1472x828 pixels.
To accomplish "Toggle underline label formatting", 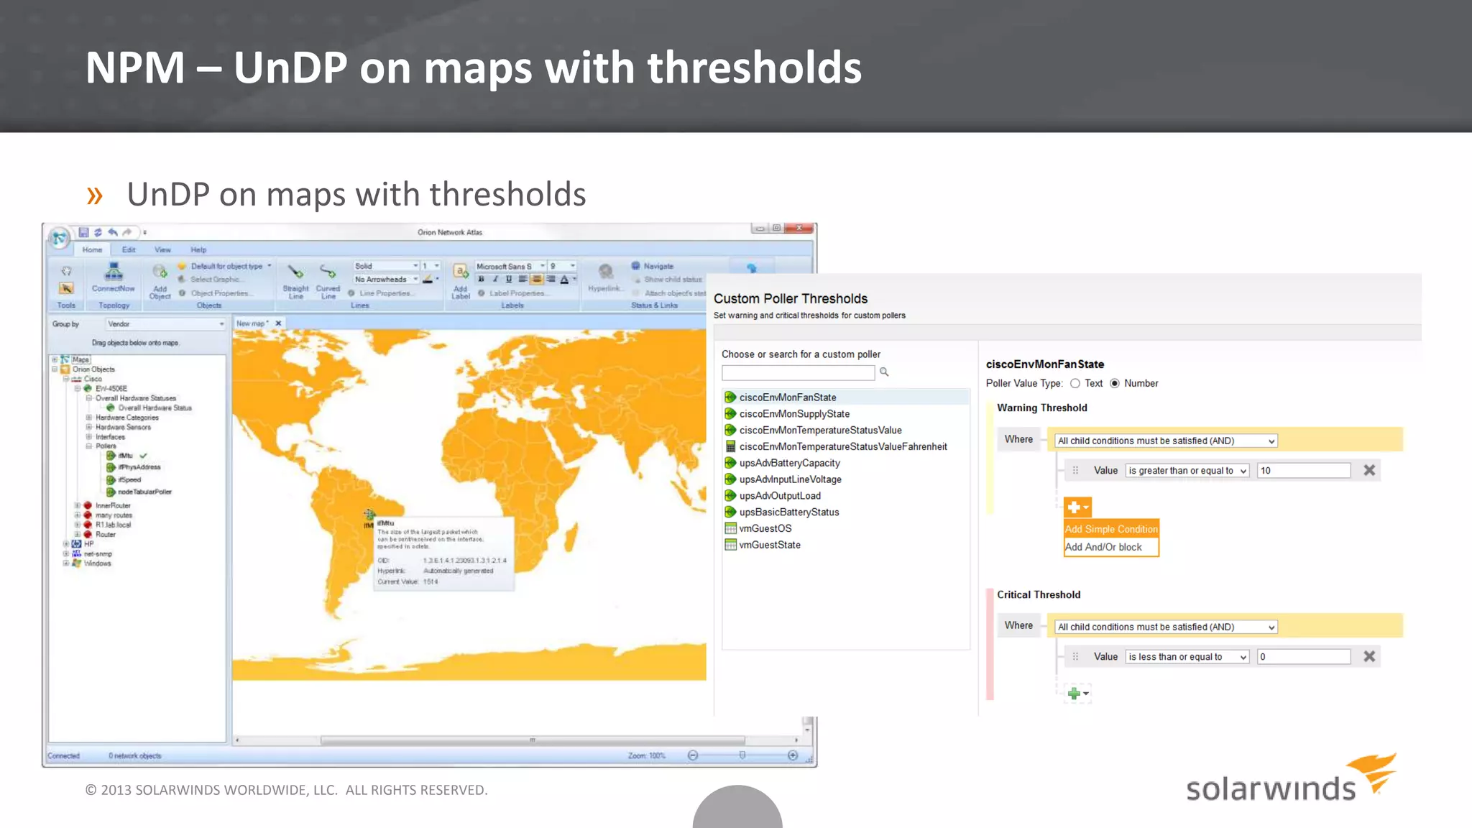I will (509, 280).
